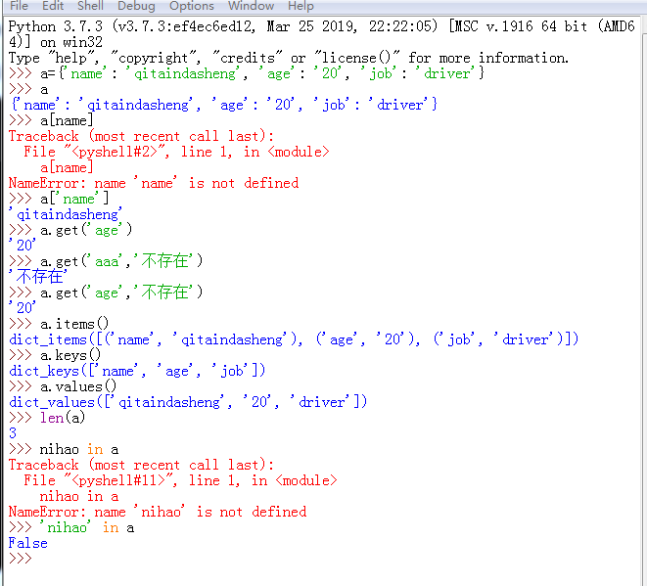Open the Help menu
The width and height of the screenshot is (647, 586).
tap(300, 6)
